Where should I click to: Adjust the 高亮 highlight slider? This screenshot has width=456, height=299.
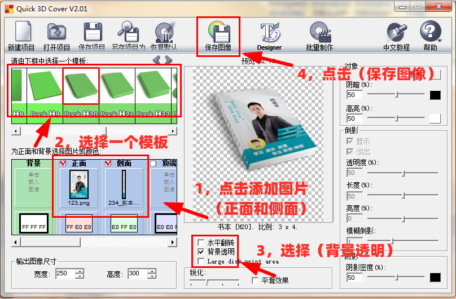(x=396, y=118)
